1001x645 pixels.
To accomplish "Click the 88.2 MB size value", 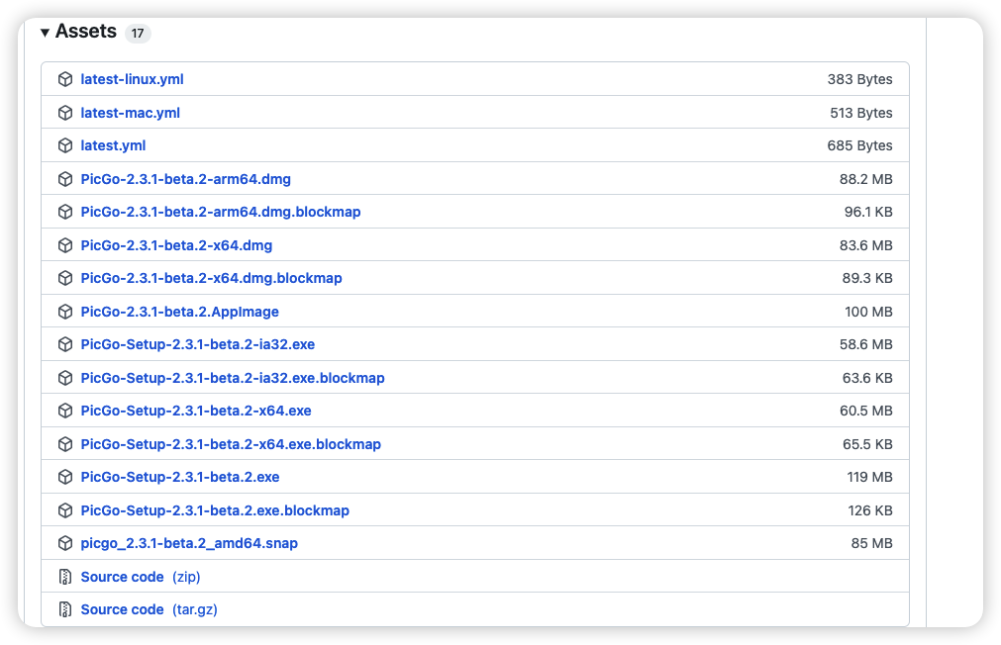I will pos(866,179).
